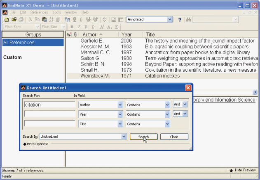The image size is (260, 180).
Task: Expand More Options in the Search dialog
Action: pos(35,144)
